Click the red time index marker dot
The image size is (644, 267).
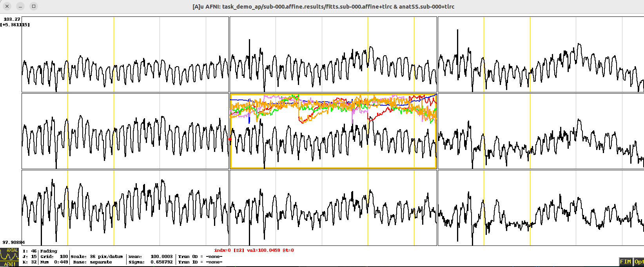point(230,139)
